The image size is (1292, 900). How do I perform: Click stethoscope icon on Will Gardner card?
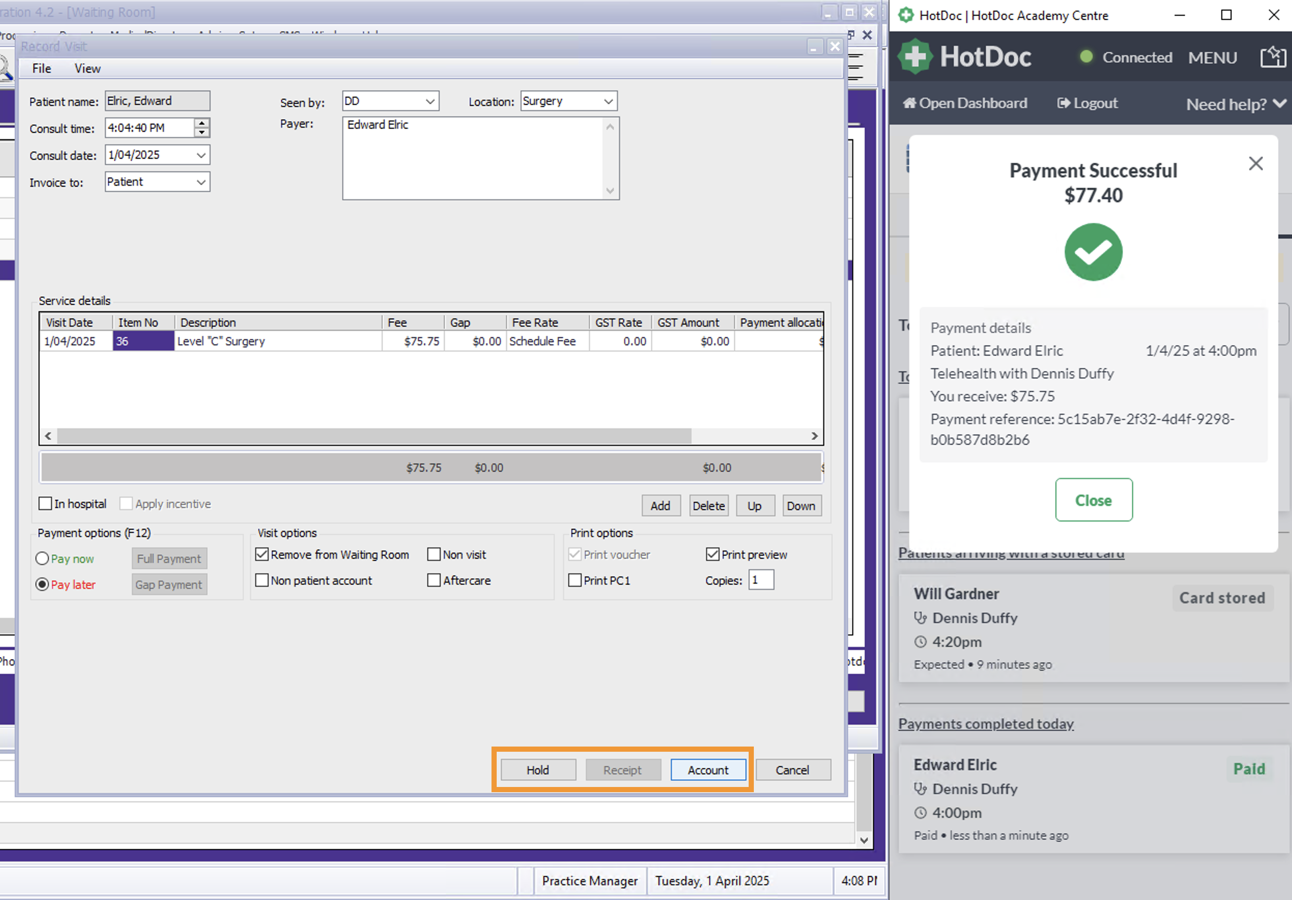point(920,618)
